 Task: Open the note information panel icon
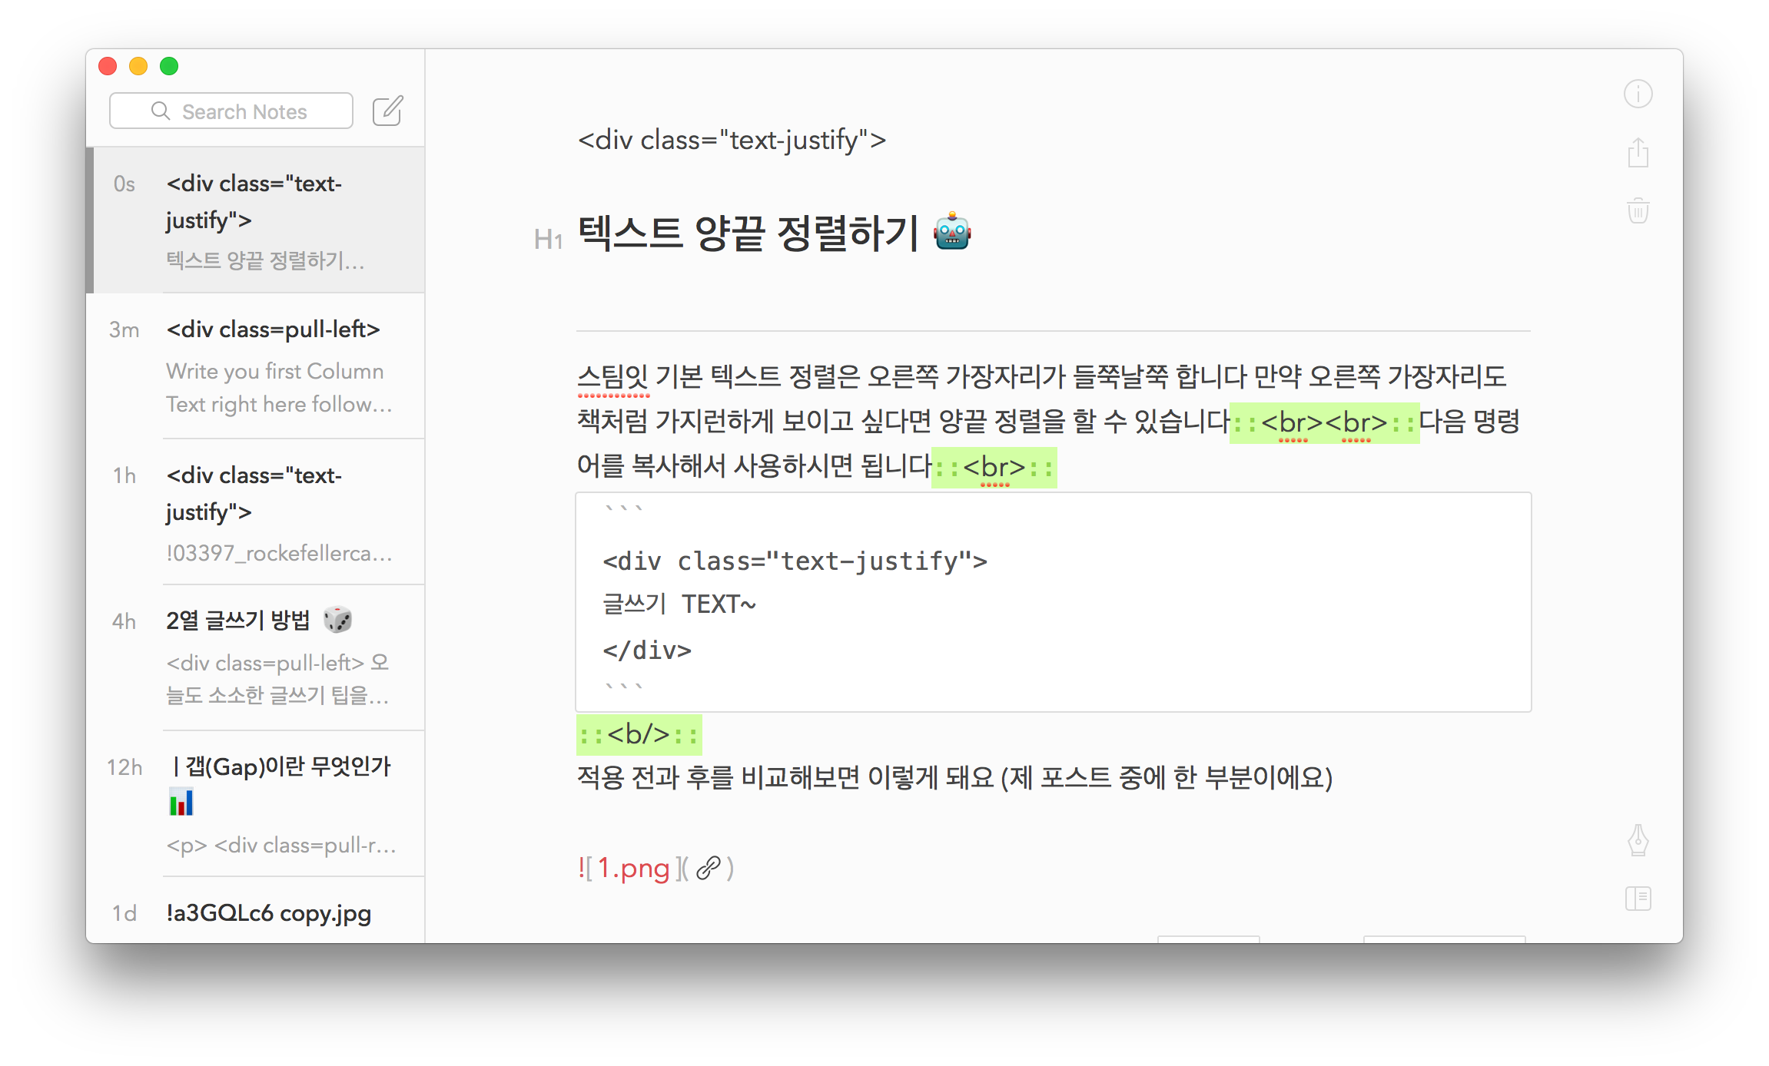1638,94
